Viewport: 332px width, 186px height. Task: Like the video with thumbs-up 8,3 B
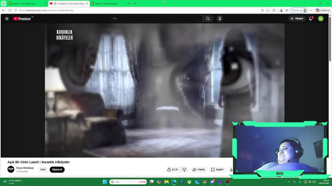tap(172, 169)
